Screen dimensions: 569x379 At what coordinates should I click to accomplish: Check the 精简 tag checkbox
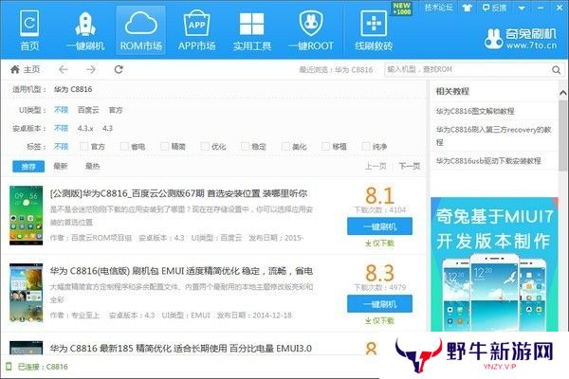165,146
